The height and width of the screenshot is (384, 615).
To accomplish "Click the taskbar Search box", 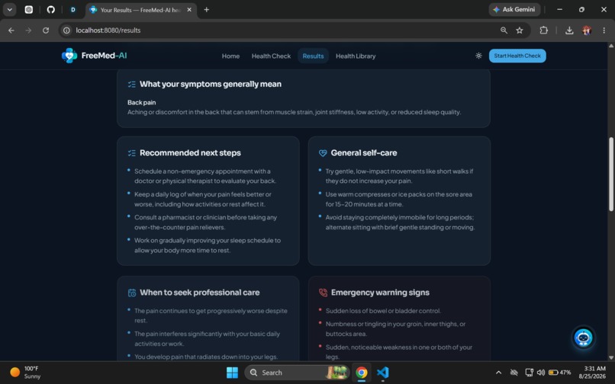I will (x=297, y=373).
